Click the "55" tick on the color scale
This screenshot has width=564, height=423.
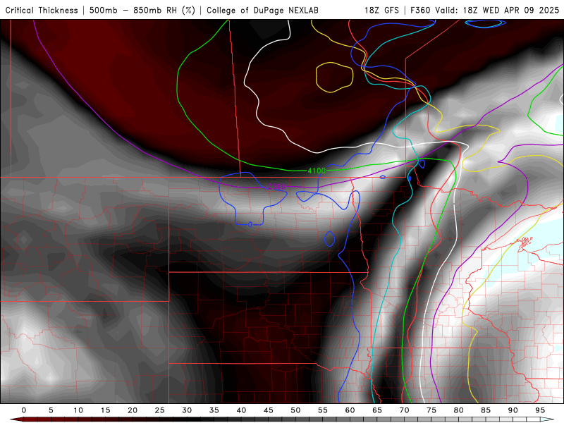pyautogui.click(x=323, y=410)
